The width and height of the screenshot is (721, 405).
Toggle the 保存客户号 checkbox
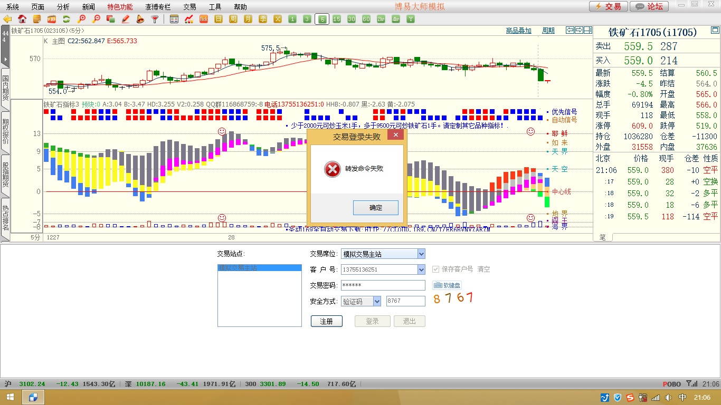[x=435, y=269]
